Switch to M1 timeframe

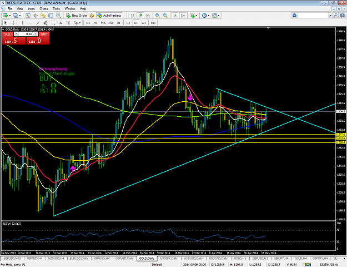click(88, 23)
